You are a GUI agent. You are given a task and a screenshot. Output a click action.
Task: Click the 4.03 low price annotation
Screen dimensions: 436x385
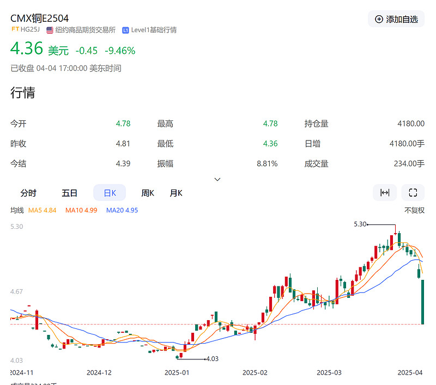212,359
